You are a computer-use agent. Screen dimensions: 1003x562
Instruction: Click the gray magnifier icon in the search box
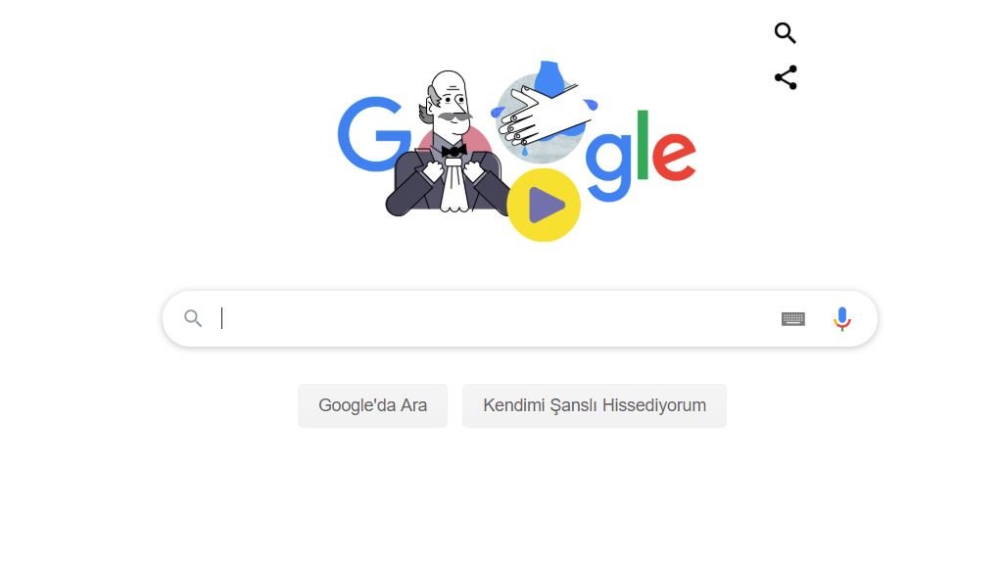193,318
